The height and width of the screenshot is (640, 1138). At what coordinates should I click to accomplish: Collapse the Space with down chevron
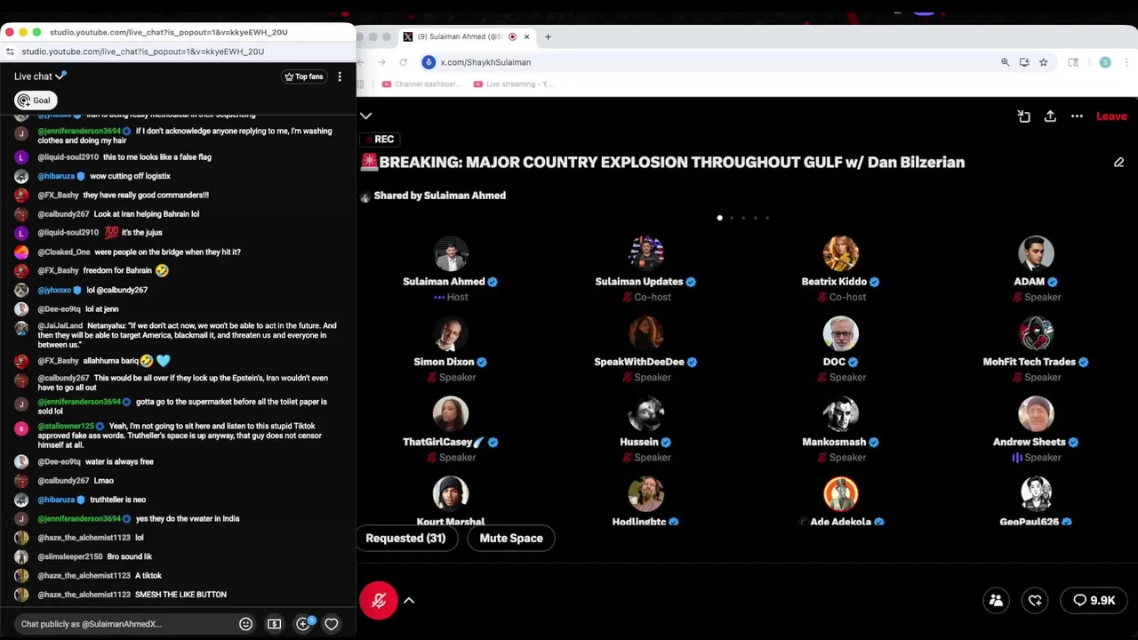tap(366, 116)
